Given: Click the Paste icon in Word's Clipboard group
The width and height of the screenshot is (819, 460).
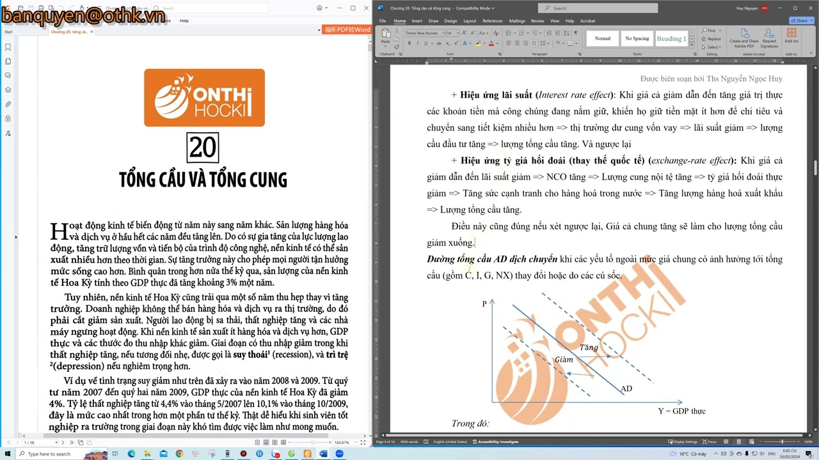Looking at the screenshot, I should coord(385,33).
